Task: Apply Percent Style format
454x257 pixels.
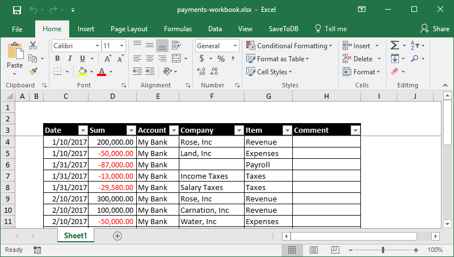Action: [x=221, y=59]
